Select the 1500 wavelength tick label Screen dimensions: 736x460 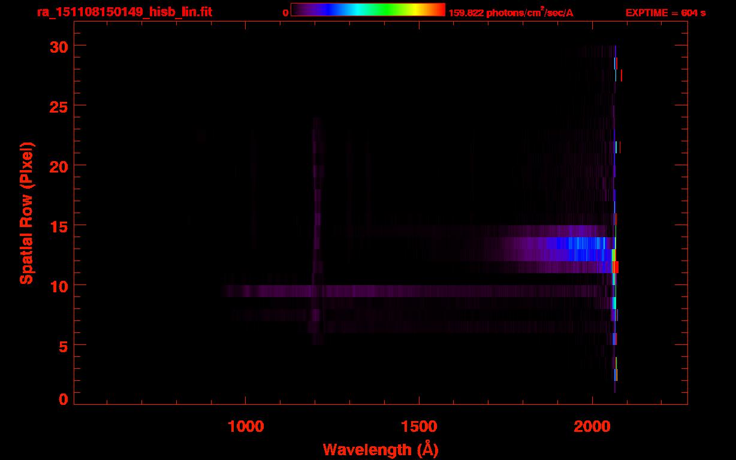(419, 426)
